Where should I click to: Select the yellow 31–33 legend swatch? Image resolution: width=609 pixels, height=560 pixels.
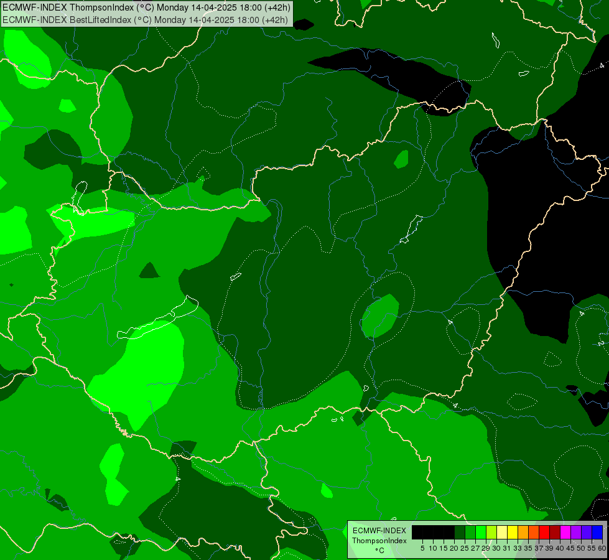click(x=513, y=532)
